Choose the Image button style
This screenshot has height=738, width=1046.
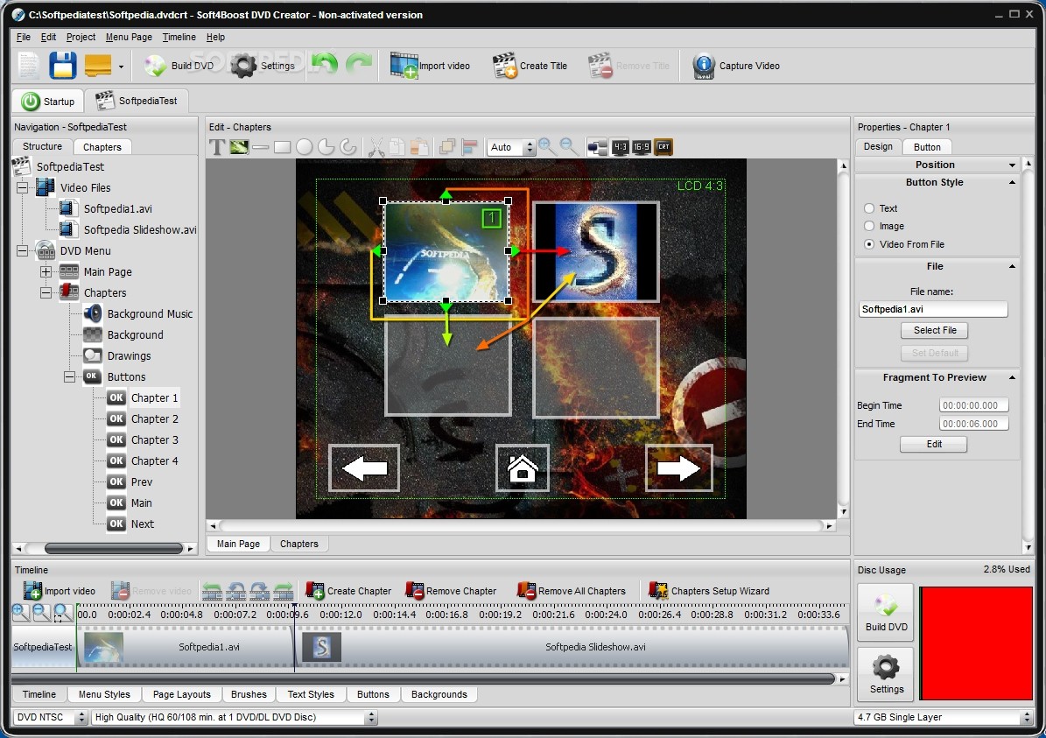[869, 226]
